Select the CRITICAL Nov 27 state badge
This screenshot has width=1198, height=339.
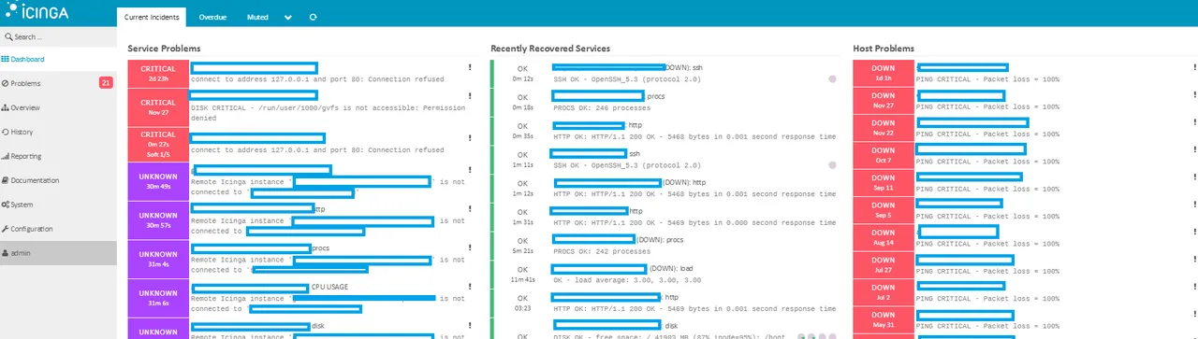coord(157,107)
